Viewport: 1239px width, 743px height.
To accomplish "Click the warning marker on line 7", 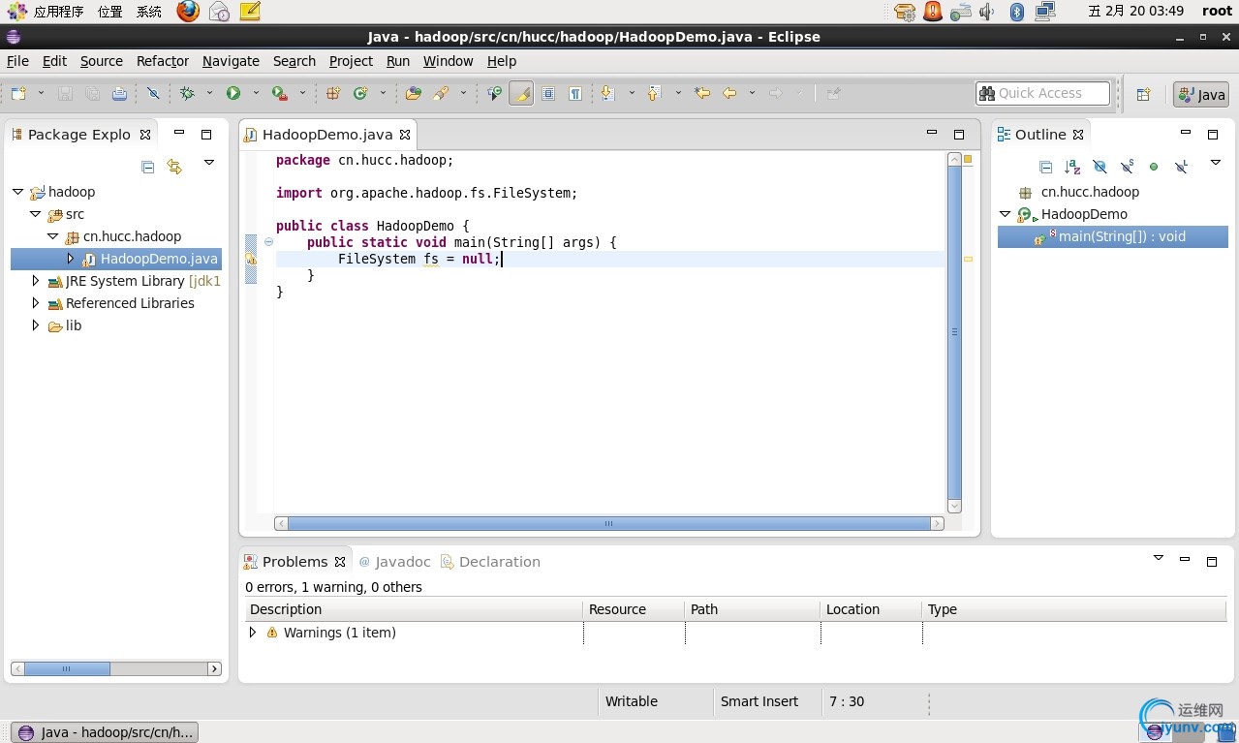I will 251,260.
